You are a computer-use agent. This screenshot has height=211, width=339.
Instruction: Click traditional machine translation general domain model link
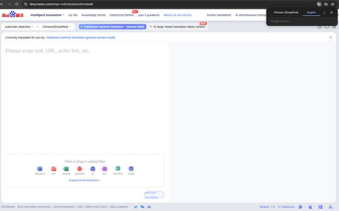click(x=81, y=38)
